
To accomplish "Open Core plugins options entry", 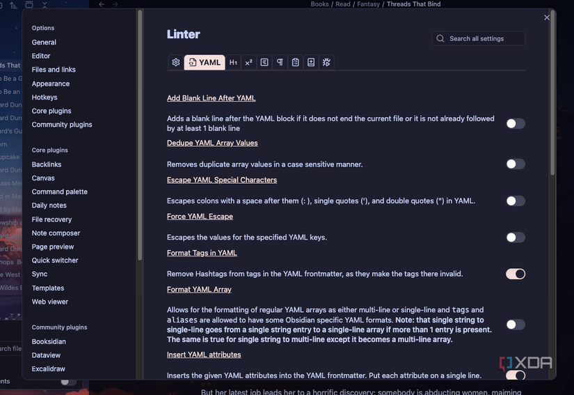I will pyautogui.click(x=51, y=111).
